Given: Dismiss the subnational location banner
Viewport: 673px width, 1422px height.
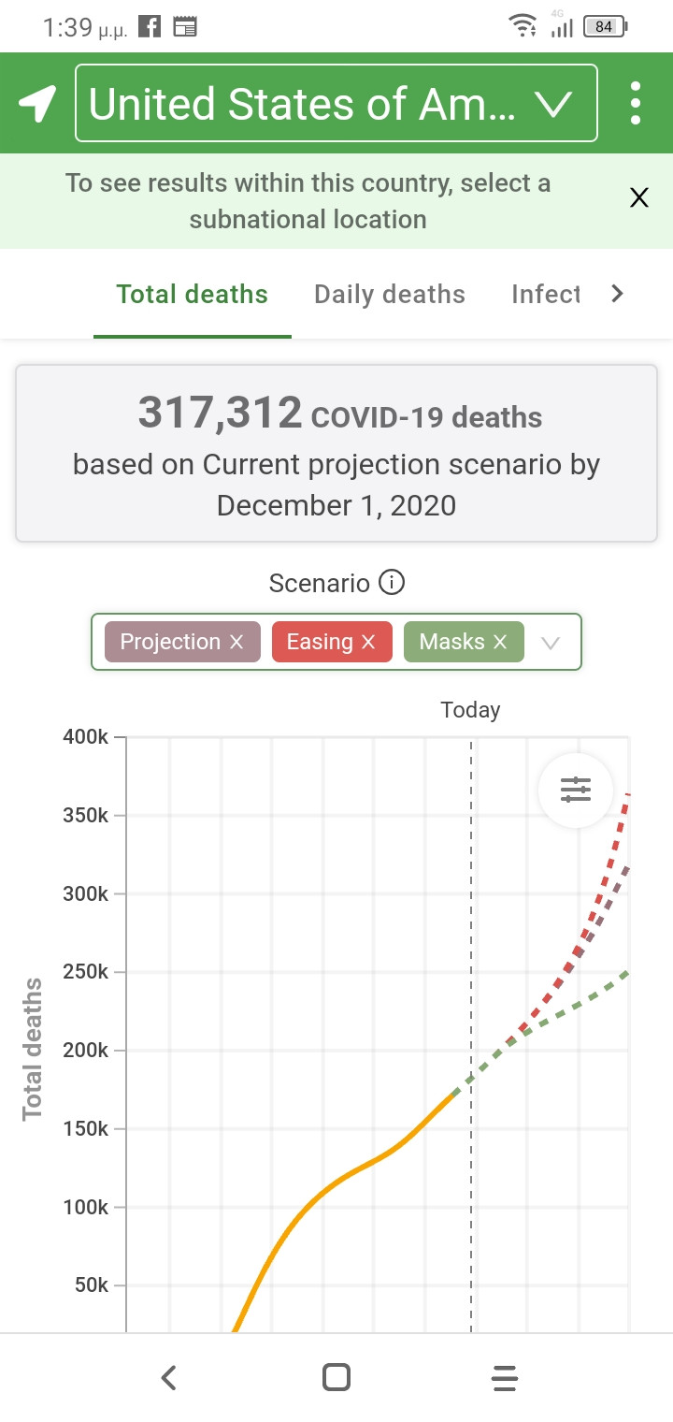Looking at the screenshot, I should coord(639,197).
